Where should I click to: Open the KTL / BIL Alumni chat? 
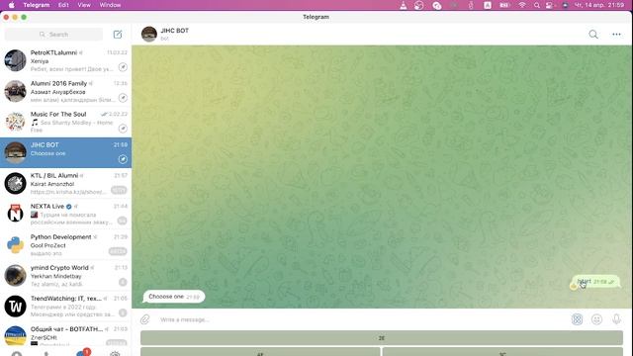coord(66,183)
